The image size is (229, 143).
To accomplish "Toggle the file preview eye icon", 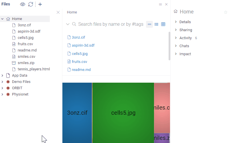I will pos(23,4).
